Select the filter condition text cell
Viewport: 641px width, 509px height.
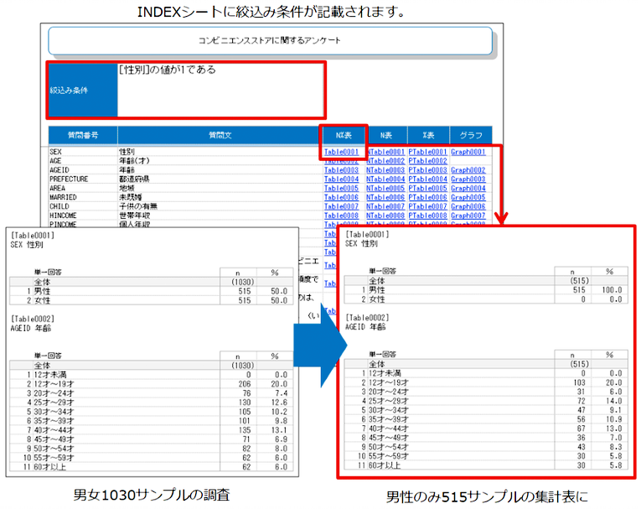[x=220, y=90]
